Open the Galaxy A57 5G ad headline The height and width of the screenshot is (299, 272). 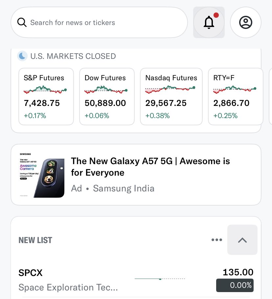(150, 167)
